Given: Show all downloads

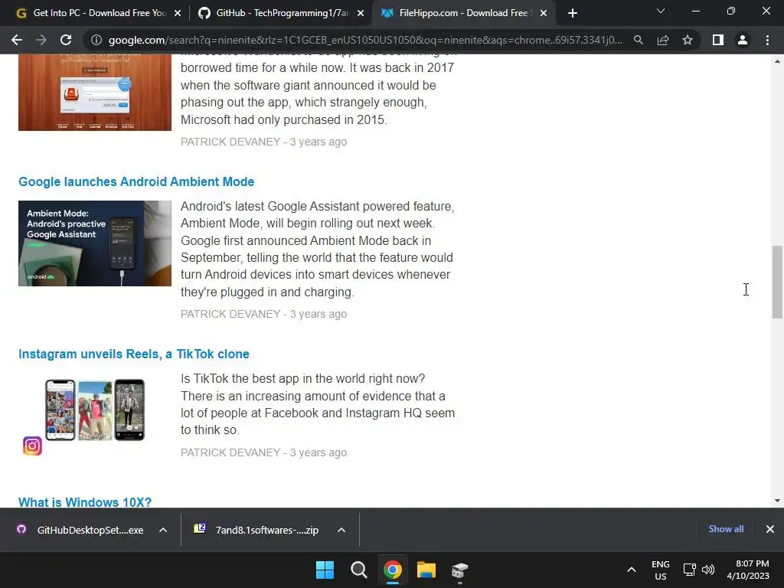Looking at the screenshot, I should (726, 529).
